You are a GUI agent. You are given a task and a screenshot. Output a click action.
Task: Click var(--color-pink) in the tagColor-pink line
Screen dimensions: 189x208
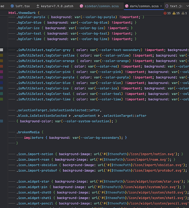[107, 72]
